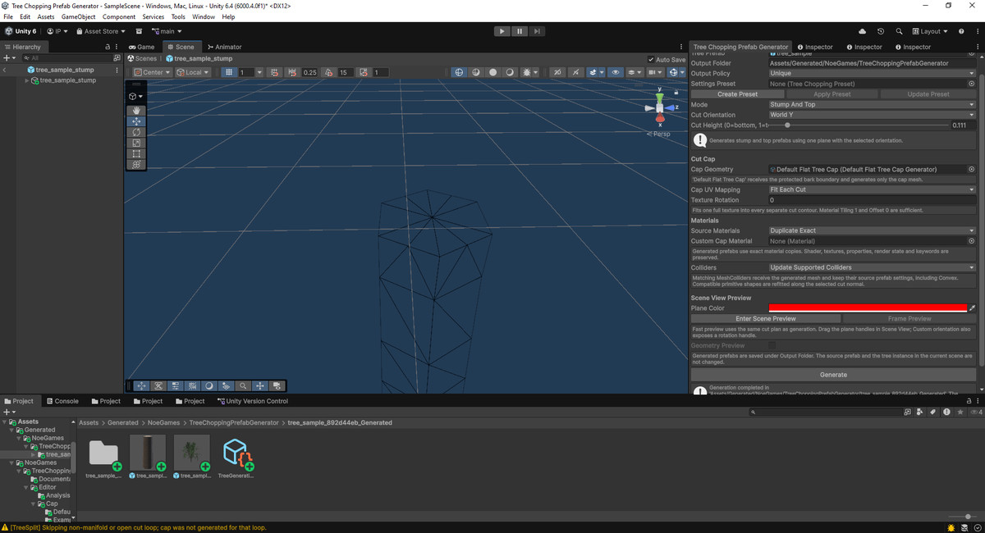The width and height of the screenshot is (985, 533).
Task: Open the global search magnifier icon
Action: (x=900, y=31)
